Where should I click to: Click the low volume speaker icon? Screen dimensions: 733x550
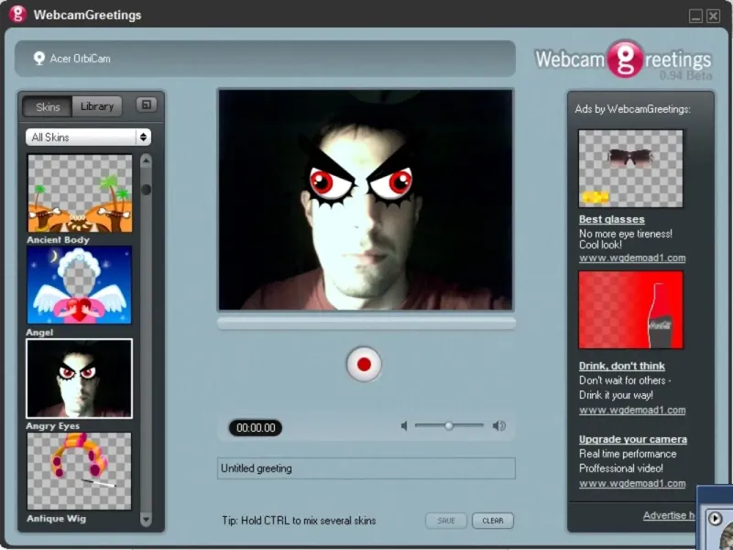(404, 425)
